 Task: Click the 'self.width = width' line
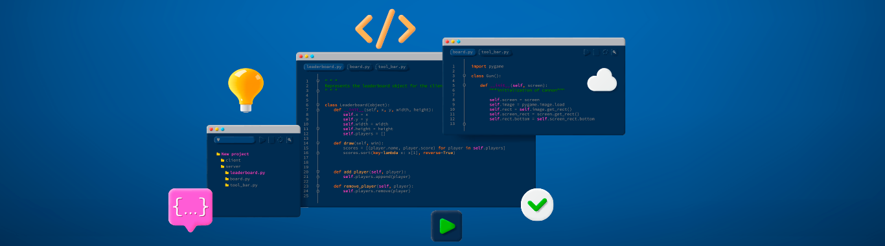point(365,124)
